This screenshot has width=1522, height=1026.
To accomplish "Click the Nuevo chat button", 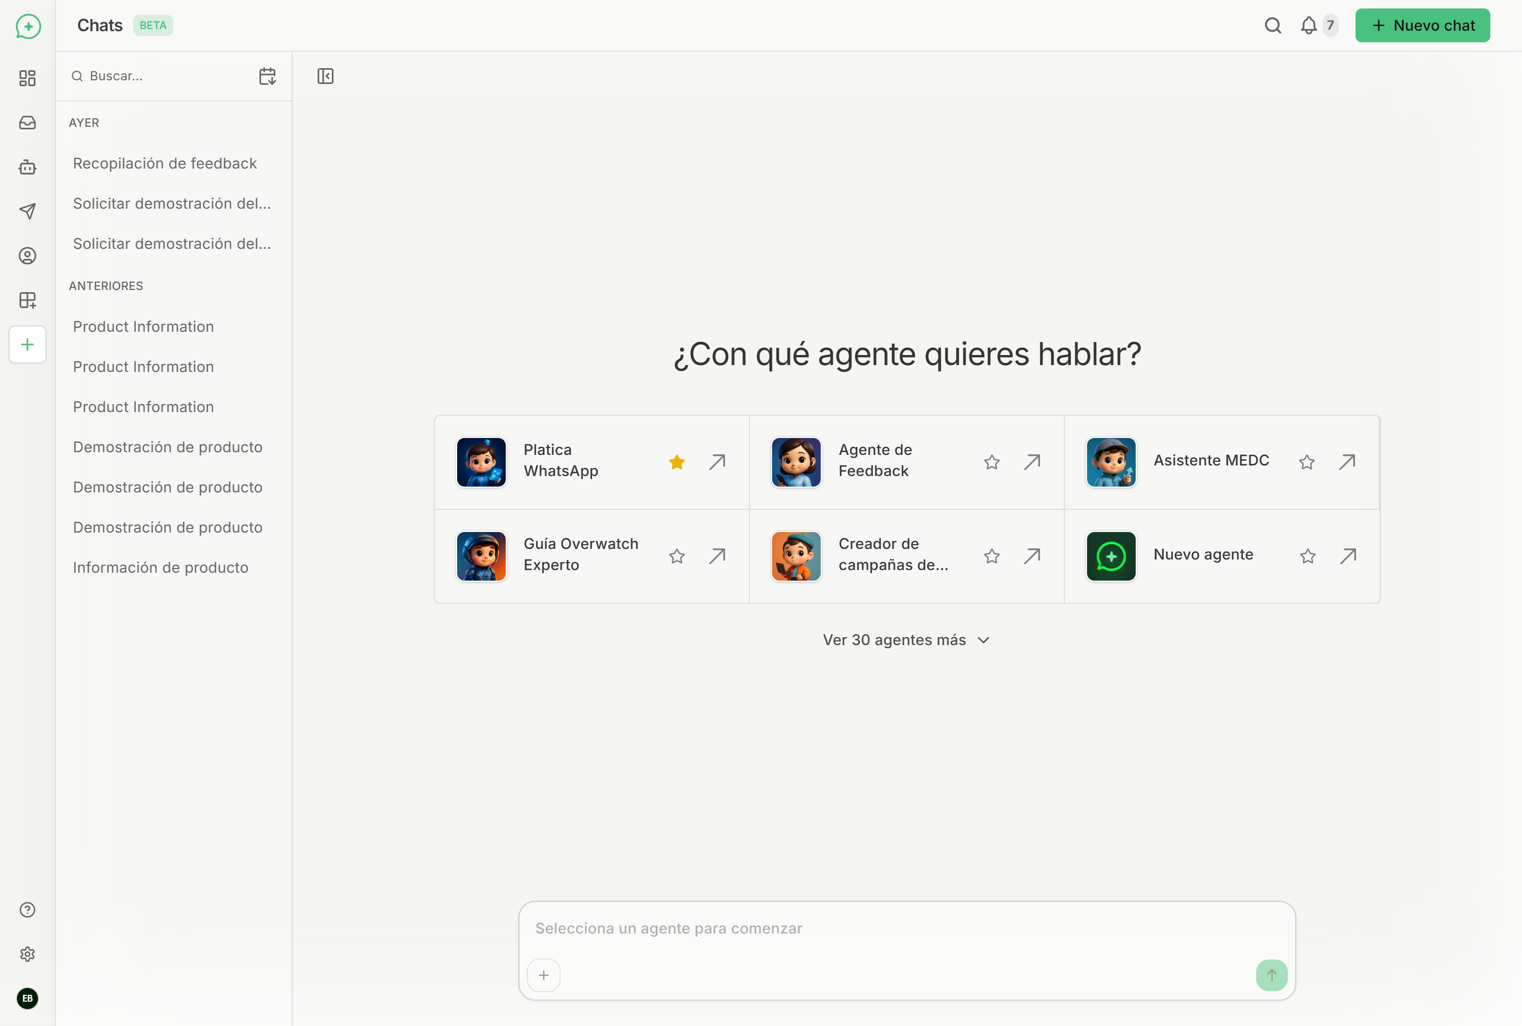I will click(x=1422, y=25).
